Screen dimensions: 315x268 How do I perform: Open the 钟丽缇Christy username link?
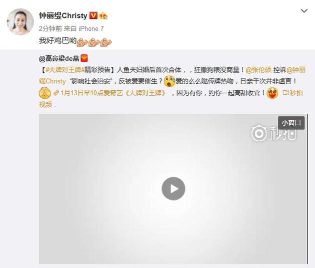[63, 15]
